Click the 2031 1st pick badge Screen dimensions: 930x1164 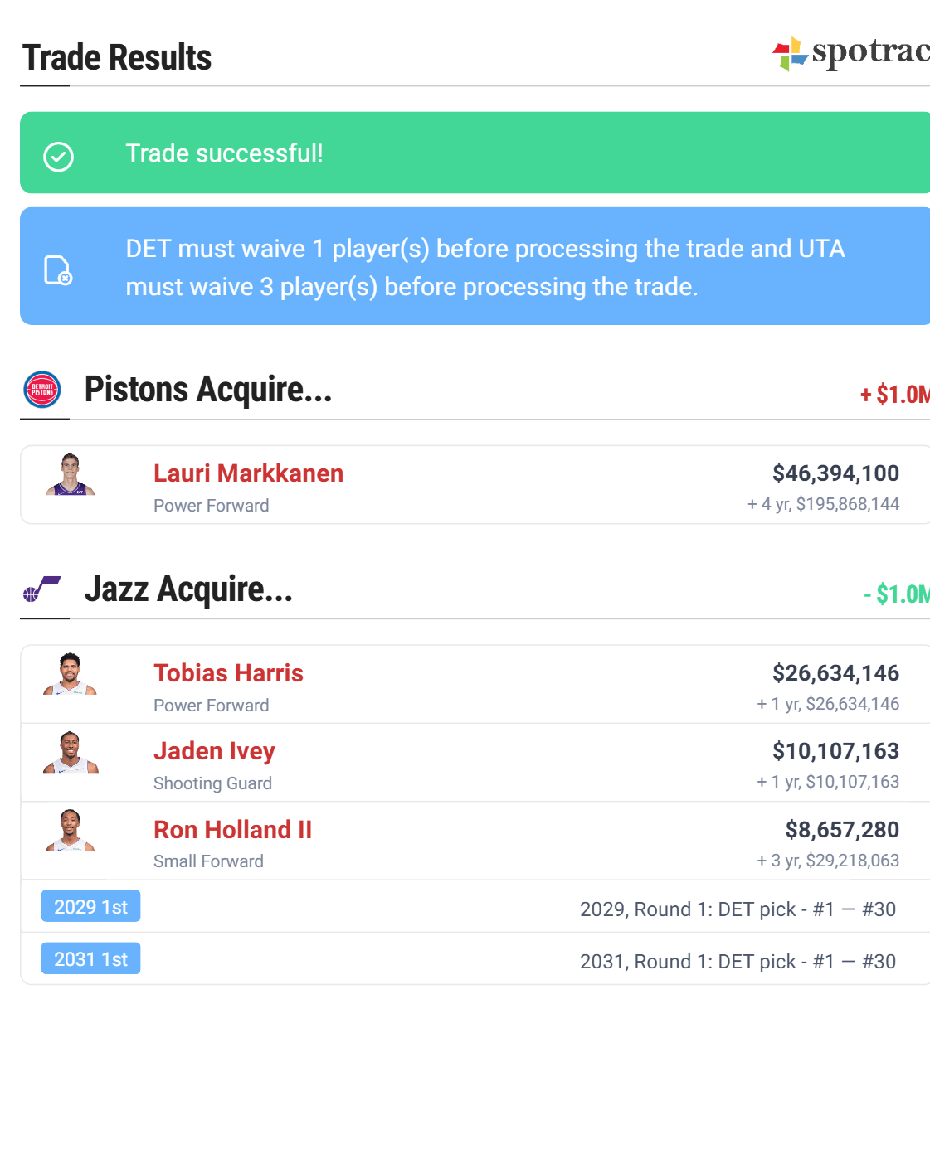(90, 959)
